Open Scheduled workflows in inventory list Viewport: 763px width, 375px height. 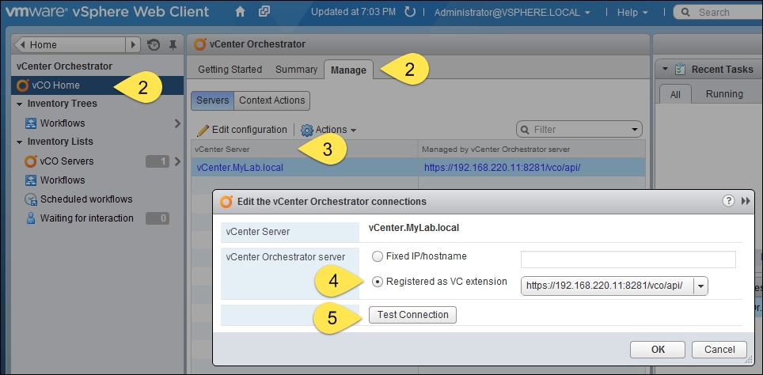[x=85, y=199]
